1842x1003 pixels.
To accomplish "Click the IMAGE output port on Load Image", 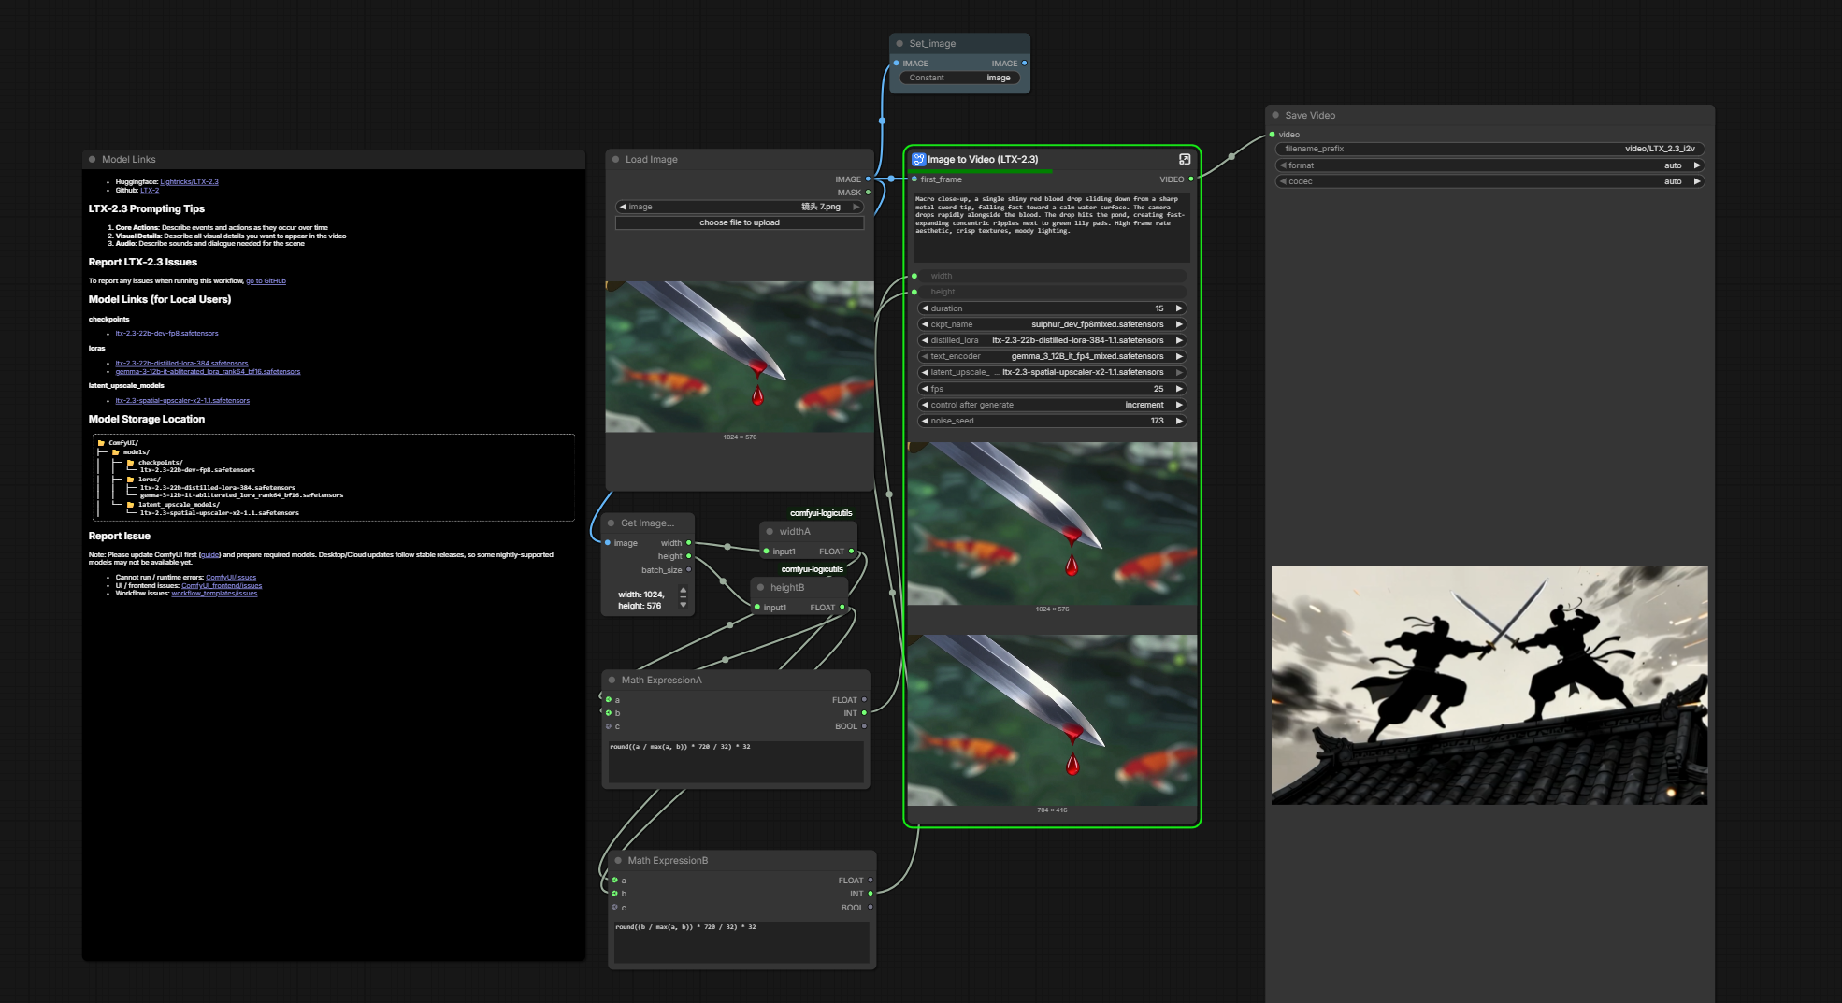I will click(x=868, y=179).
